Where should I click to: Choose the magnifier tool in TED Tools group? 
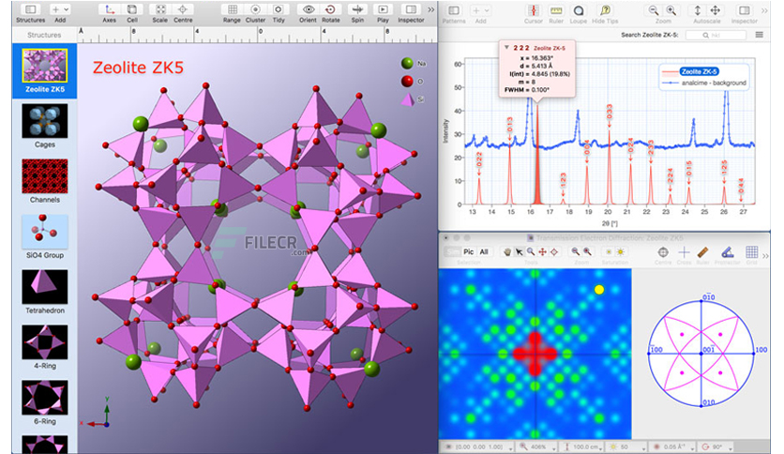click(x=531, y=251)
